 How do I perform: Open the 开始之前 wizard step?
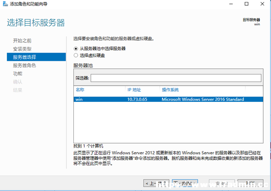point(22,41)
